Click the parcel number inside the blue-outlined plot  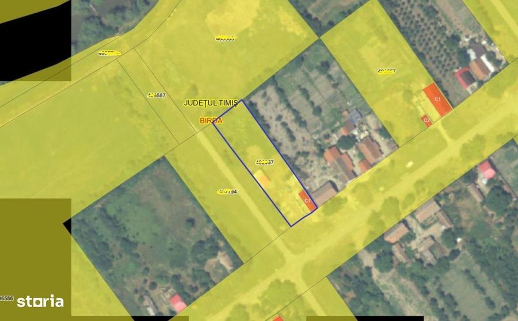pyautogui.click(x=264, y=162)
